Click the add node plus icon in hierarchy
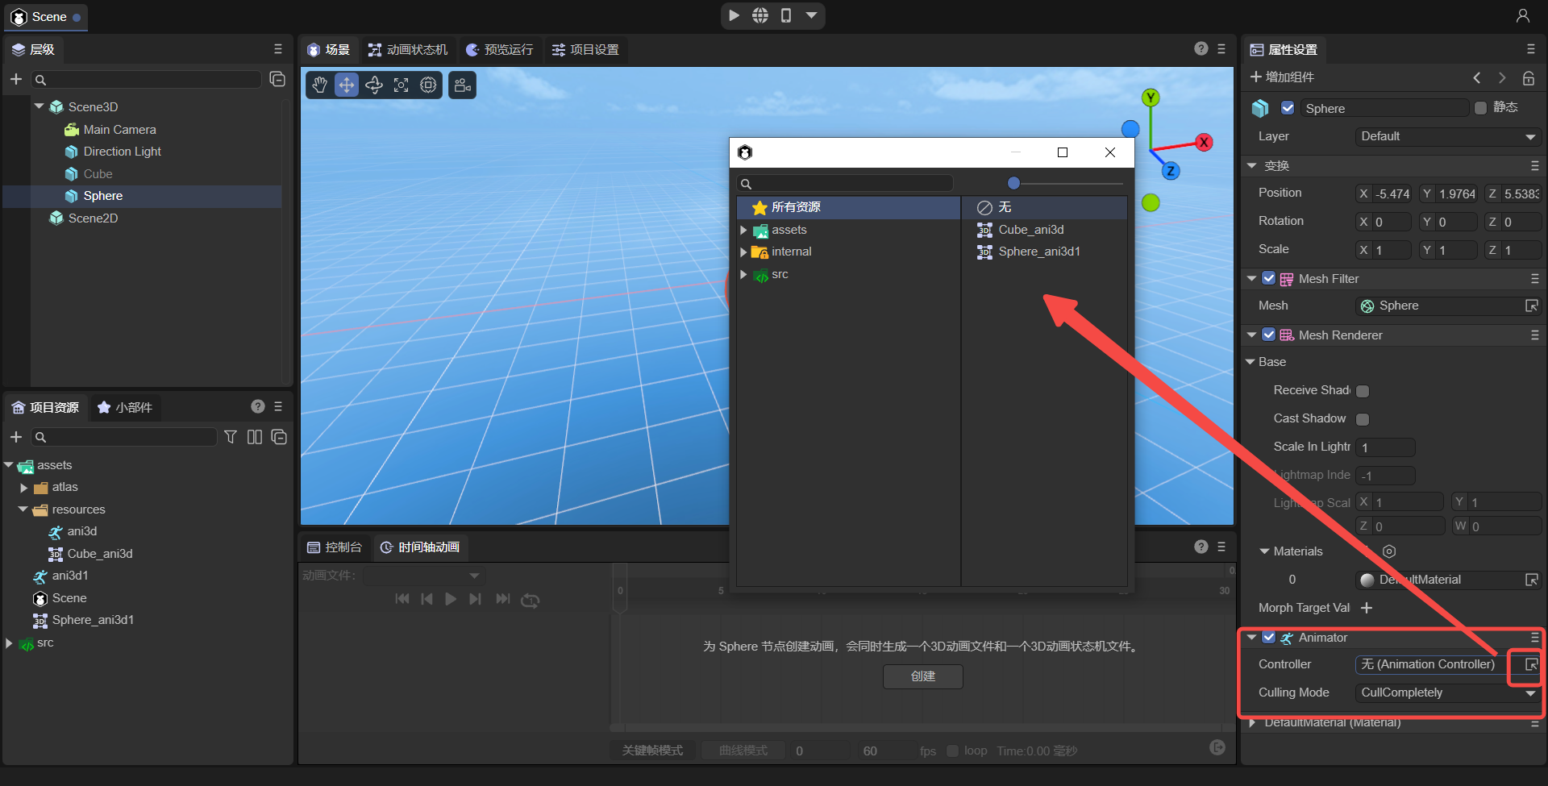This screenshot has height=786, width=1548. click(15, 79)
